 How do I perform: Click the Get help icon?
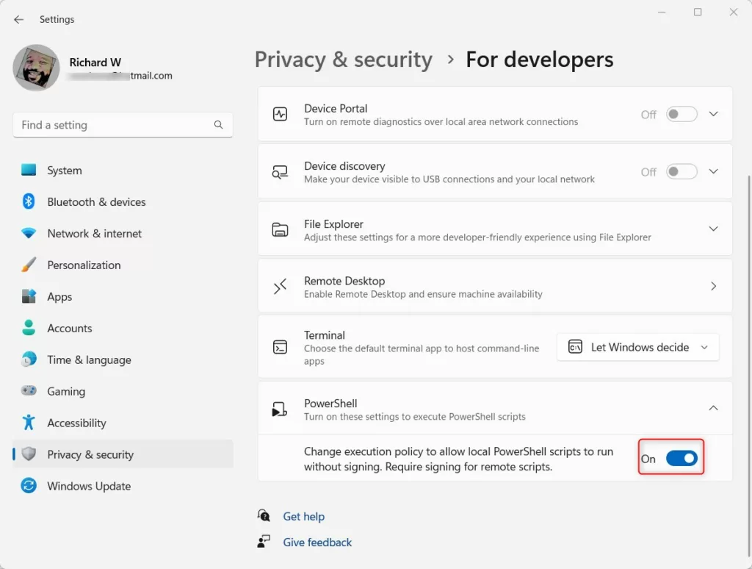pyautogui.click(x=264, y=515)
